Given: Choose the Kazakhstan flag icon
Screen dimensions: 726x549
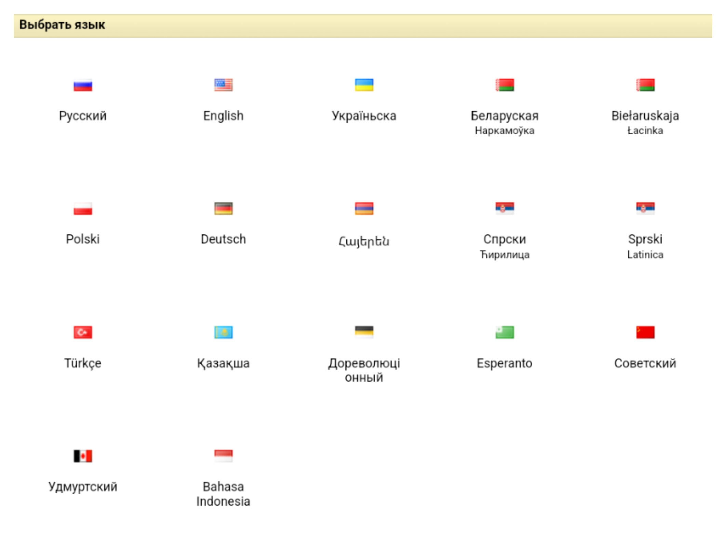Looking at the screenshot, I should (223, 332).
